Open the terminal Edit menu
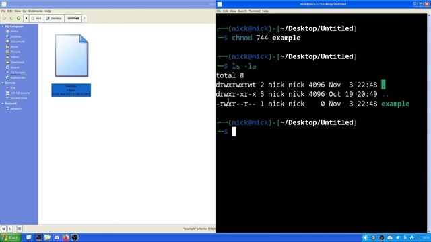This screenshot has height=242, width=431. tap(226, 11)
